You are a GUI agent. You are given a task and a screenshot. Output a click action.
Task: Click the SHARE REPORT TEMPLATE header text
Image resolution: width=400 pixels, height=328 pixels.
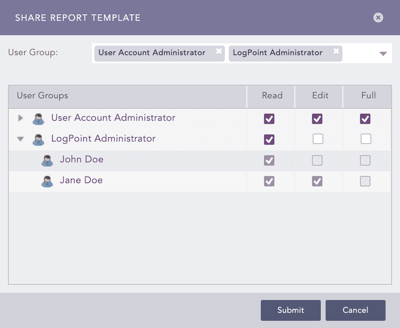coord(78,18)
